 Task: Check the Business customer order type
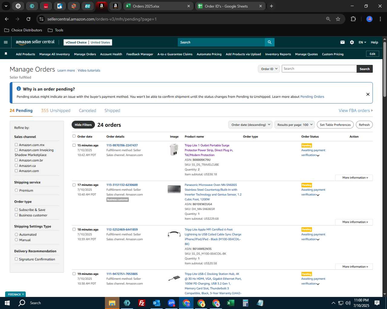[x=16, y=215]
